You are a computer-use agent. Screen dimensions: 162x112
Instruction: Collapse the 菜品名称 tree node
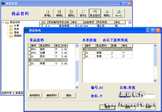click(x=3, y=22)
